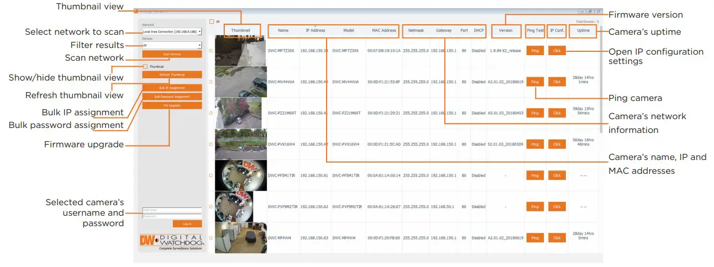Open IP configuration for DWC-MPTZ30X
The width and height of the screenshot is (714, 267).
pyautogui.click(x=556, y=51)
